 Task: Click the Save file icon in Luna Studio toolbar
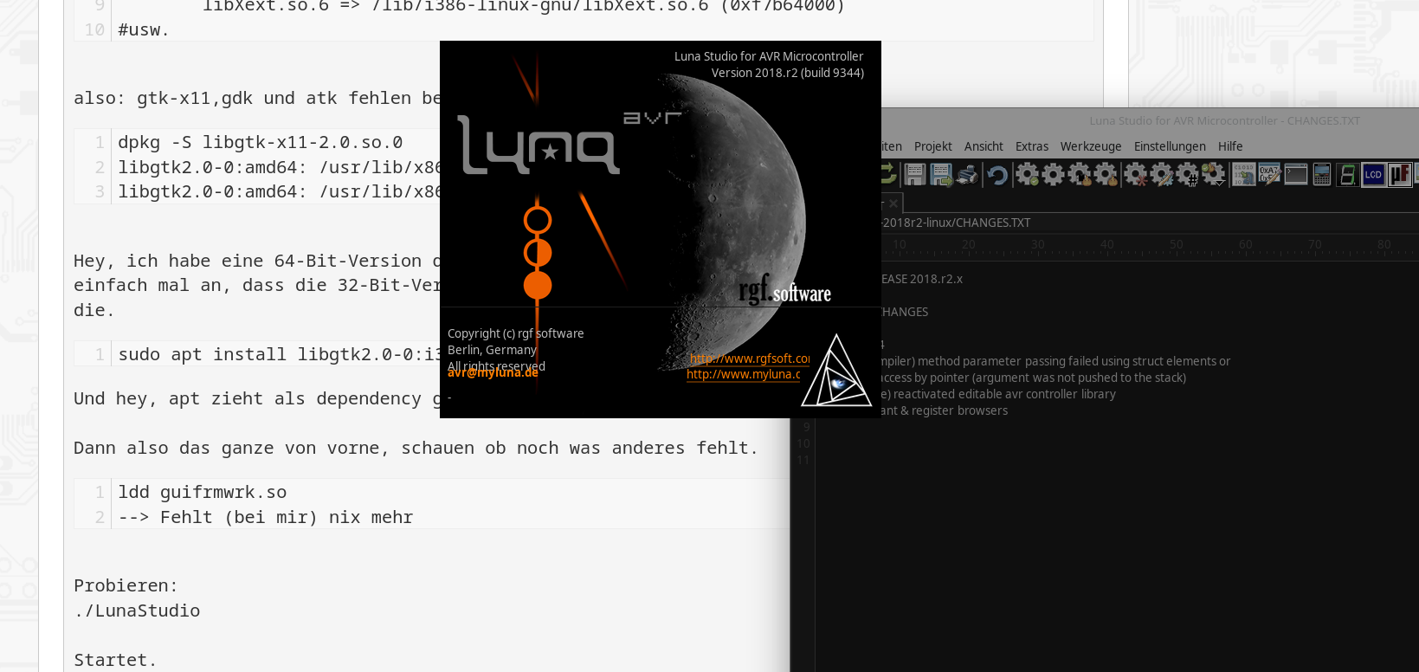point(914,174)
